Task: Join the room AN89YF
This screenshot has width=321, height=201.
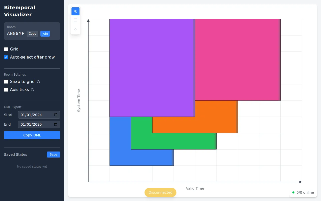Action: click(x=45, y=33)
